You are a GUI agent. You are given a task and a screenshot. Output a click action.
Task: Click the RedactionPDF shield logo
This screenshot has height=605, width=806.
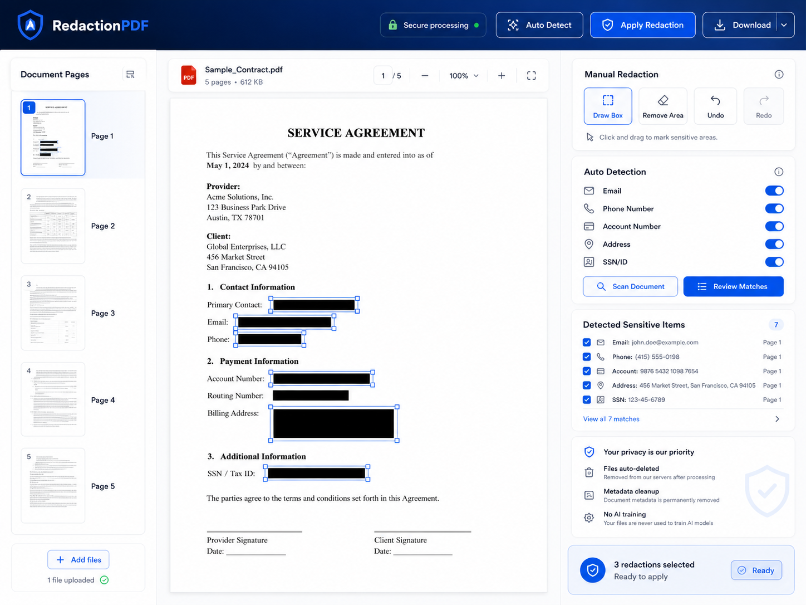pos(30,25)
